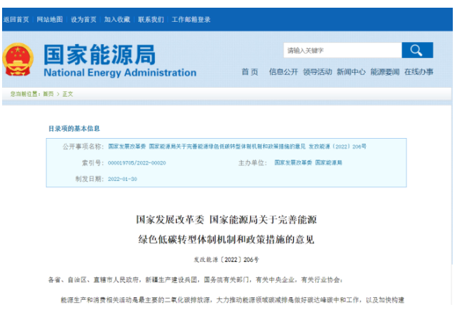Viewport: 457px width, 309px height.
Task: Click breadcrumb 首页 link
Action: point(48,94)
